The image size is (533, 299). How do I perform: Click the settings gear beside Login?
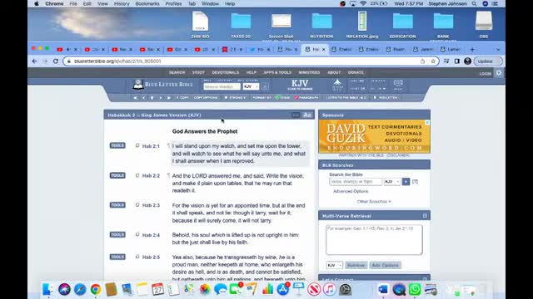499,73
